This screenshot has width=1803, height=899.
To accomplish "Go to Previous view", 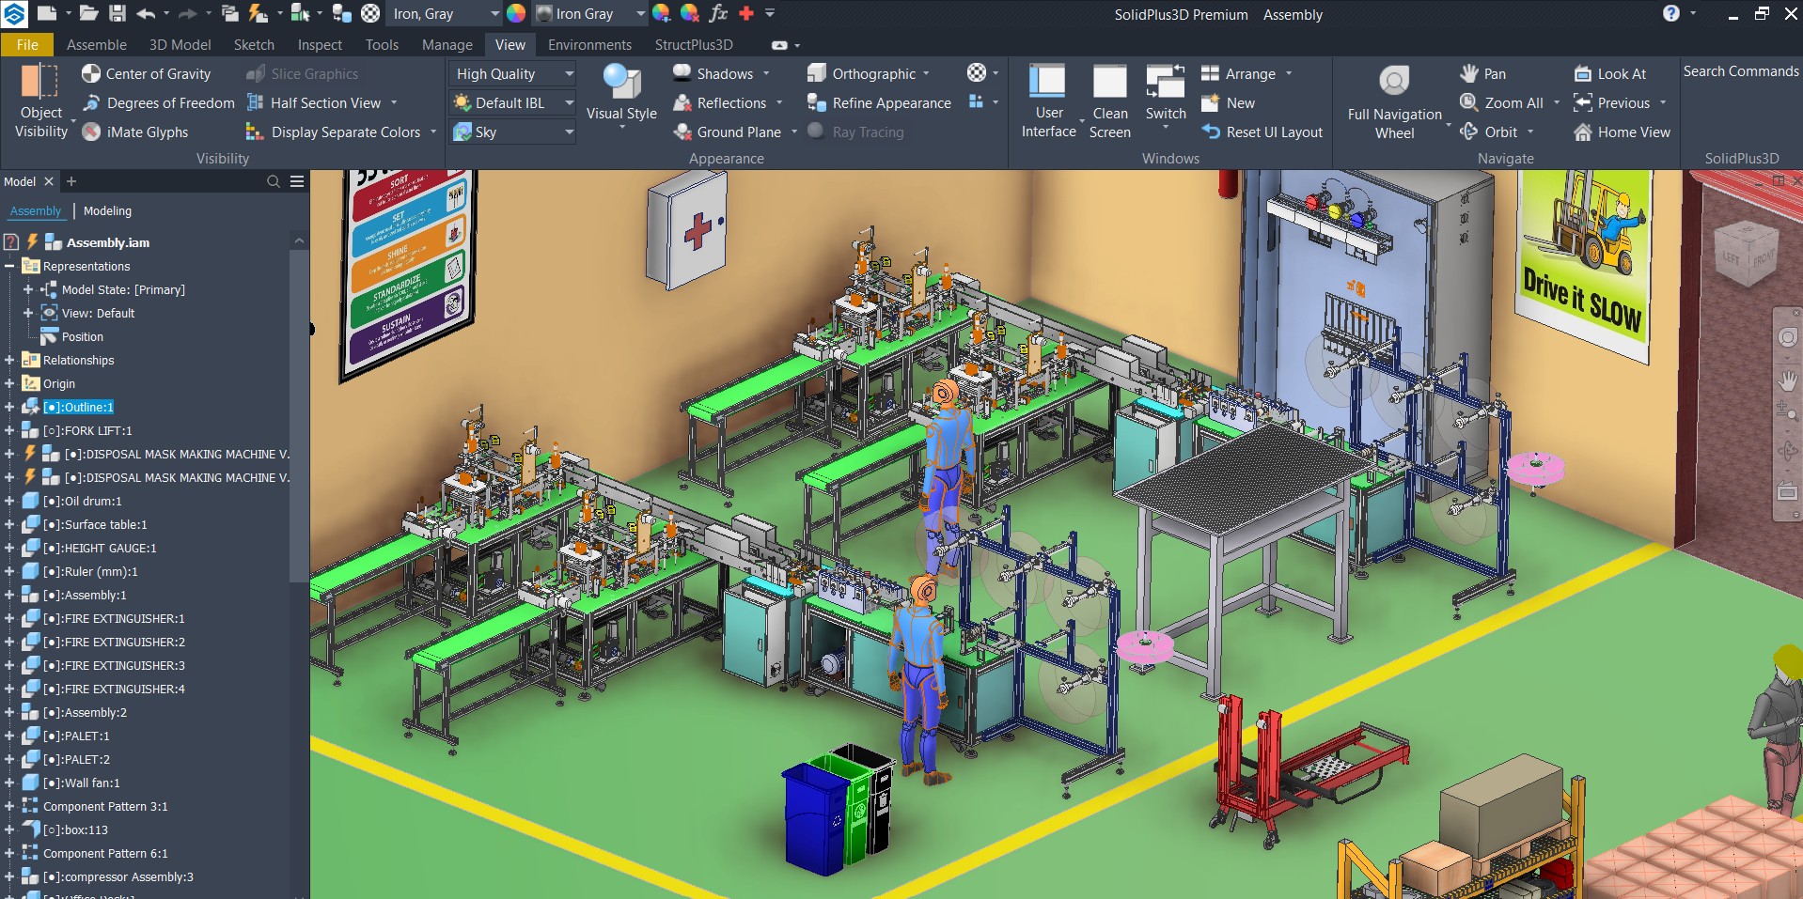I will (x=1612, y=103).
